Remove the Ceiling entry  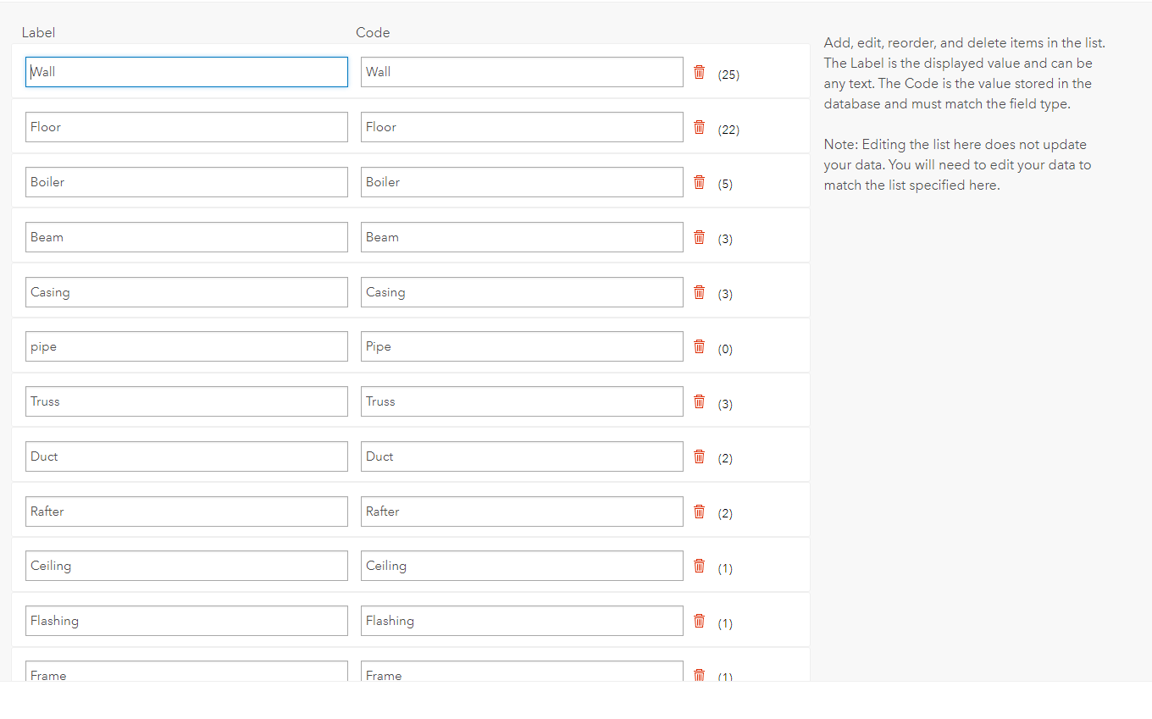click(x=699, y=566)
